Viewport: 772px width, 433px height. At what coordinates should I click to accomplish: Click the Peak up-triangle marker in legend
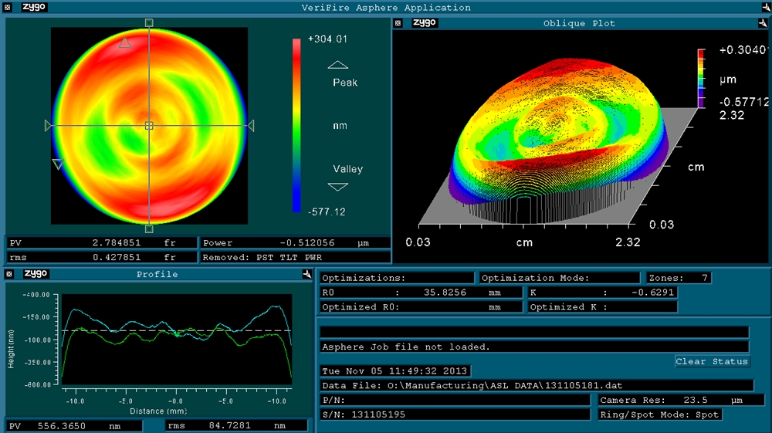(338, 65)
